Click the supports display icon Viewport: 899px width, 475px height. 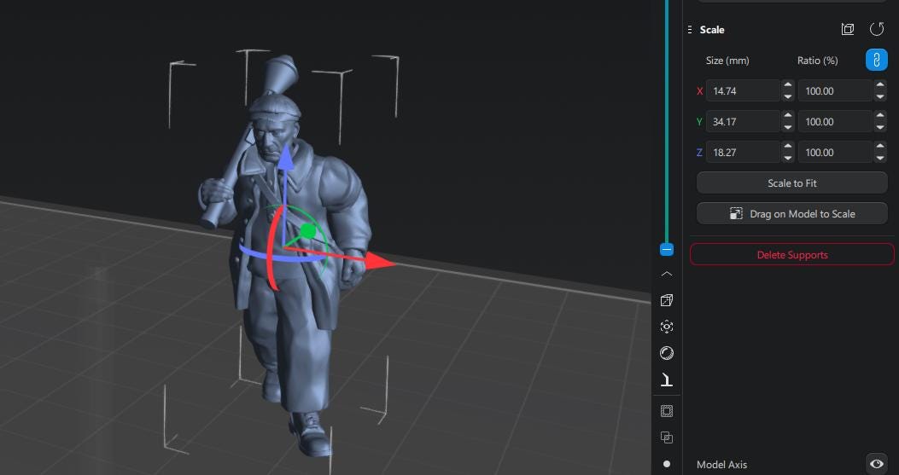coord(666,379)
